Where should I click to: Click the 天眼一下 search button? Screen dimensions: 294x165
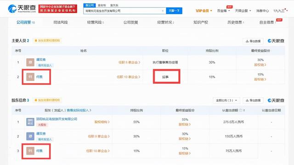click(174, 11)
